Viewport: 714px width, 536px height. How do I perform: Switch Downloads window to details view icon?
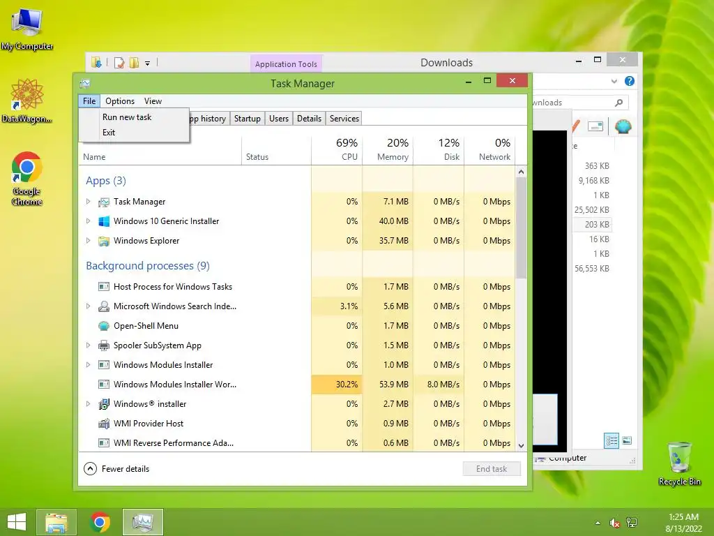[611, 441]
